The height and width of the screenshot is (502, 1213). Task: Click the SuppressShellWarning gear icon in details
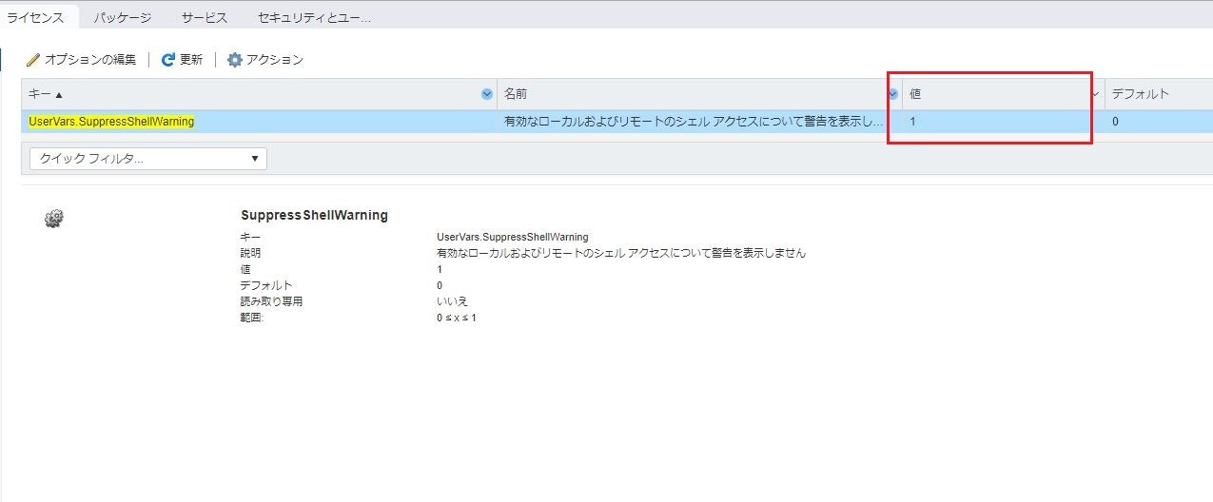(x=53, y=219)
